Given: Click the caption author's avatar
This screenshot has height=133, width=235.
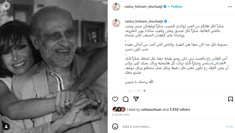Looking at the screenshot, I should click(x=116, y=23).
